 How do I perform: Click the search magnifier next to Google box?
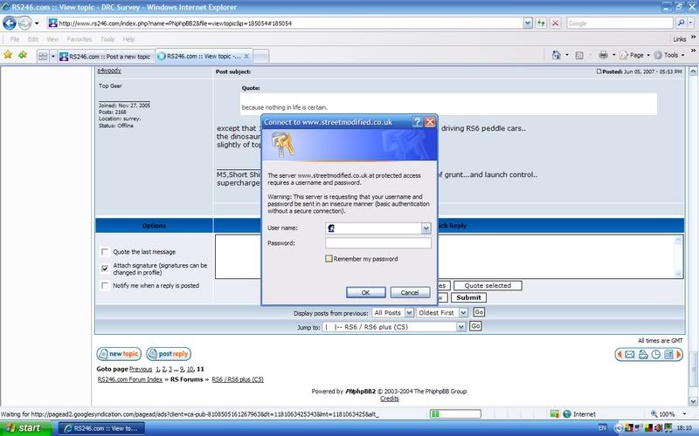pyautogui.click(x=681, y=24)
